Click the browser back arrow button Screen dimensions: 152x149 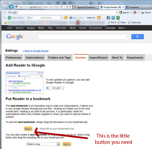(5, 7)
